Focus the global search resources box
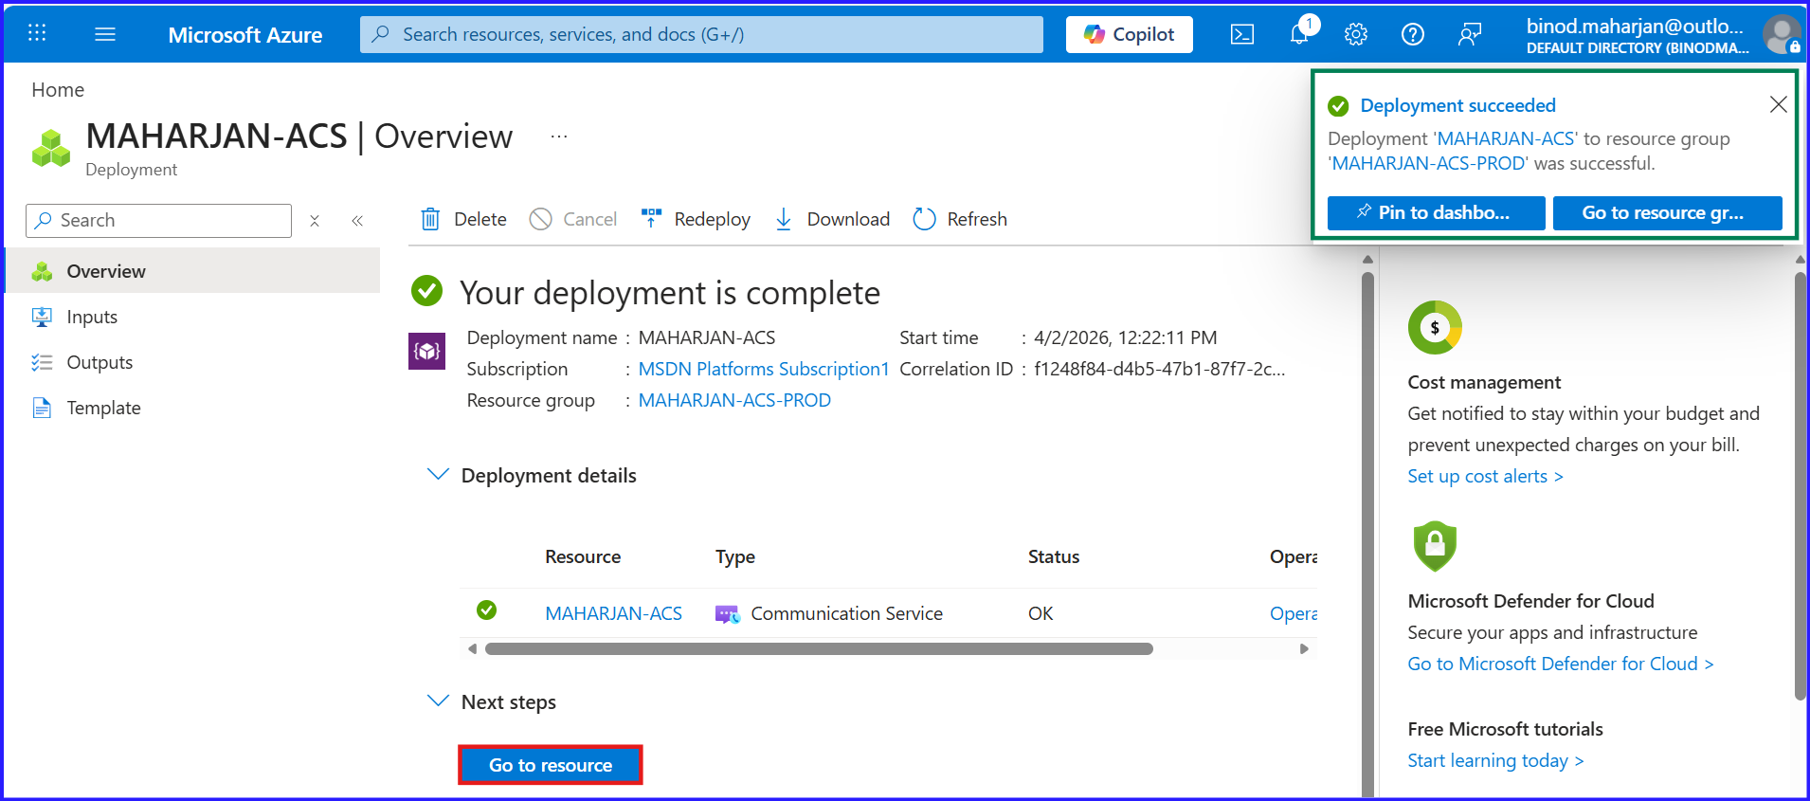 (x=701, y=34)
